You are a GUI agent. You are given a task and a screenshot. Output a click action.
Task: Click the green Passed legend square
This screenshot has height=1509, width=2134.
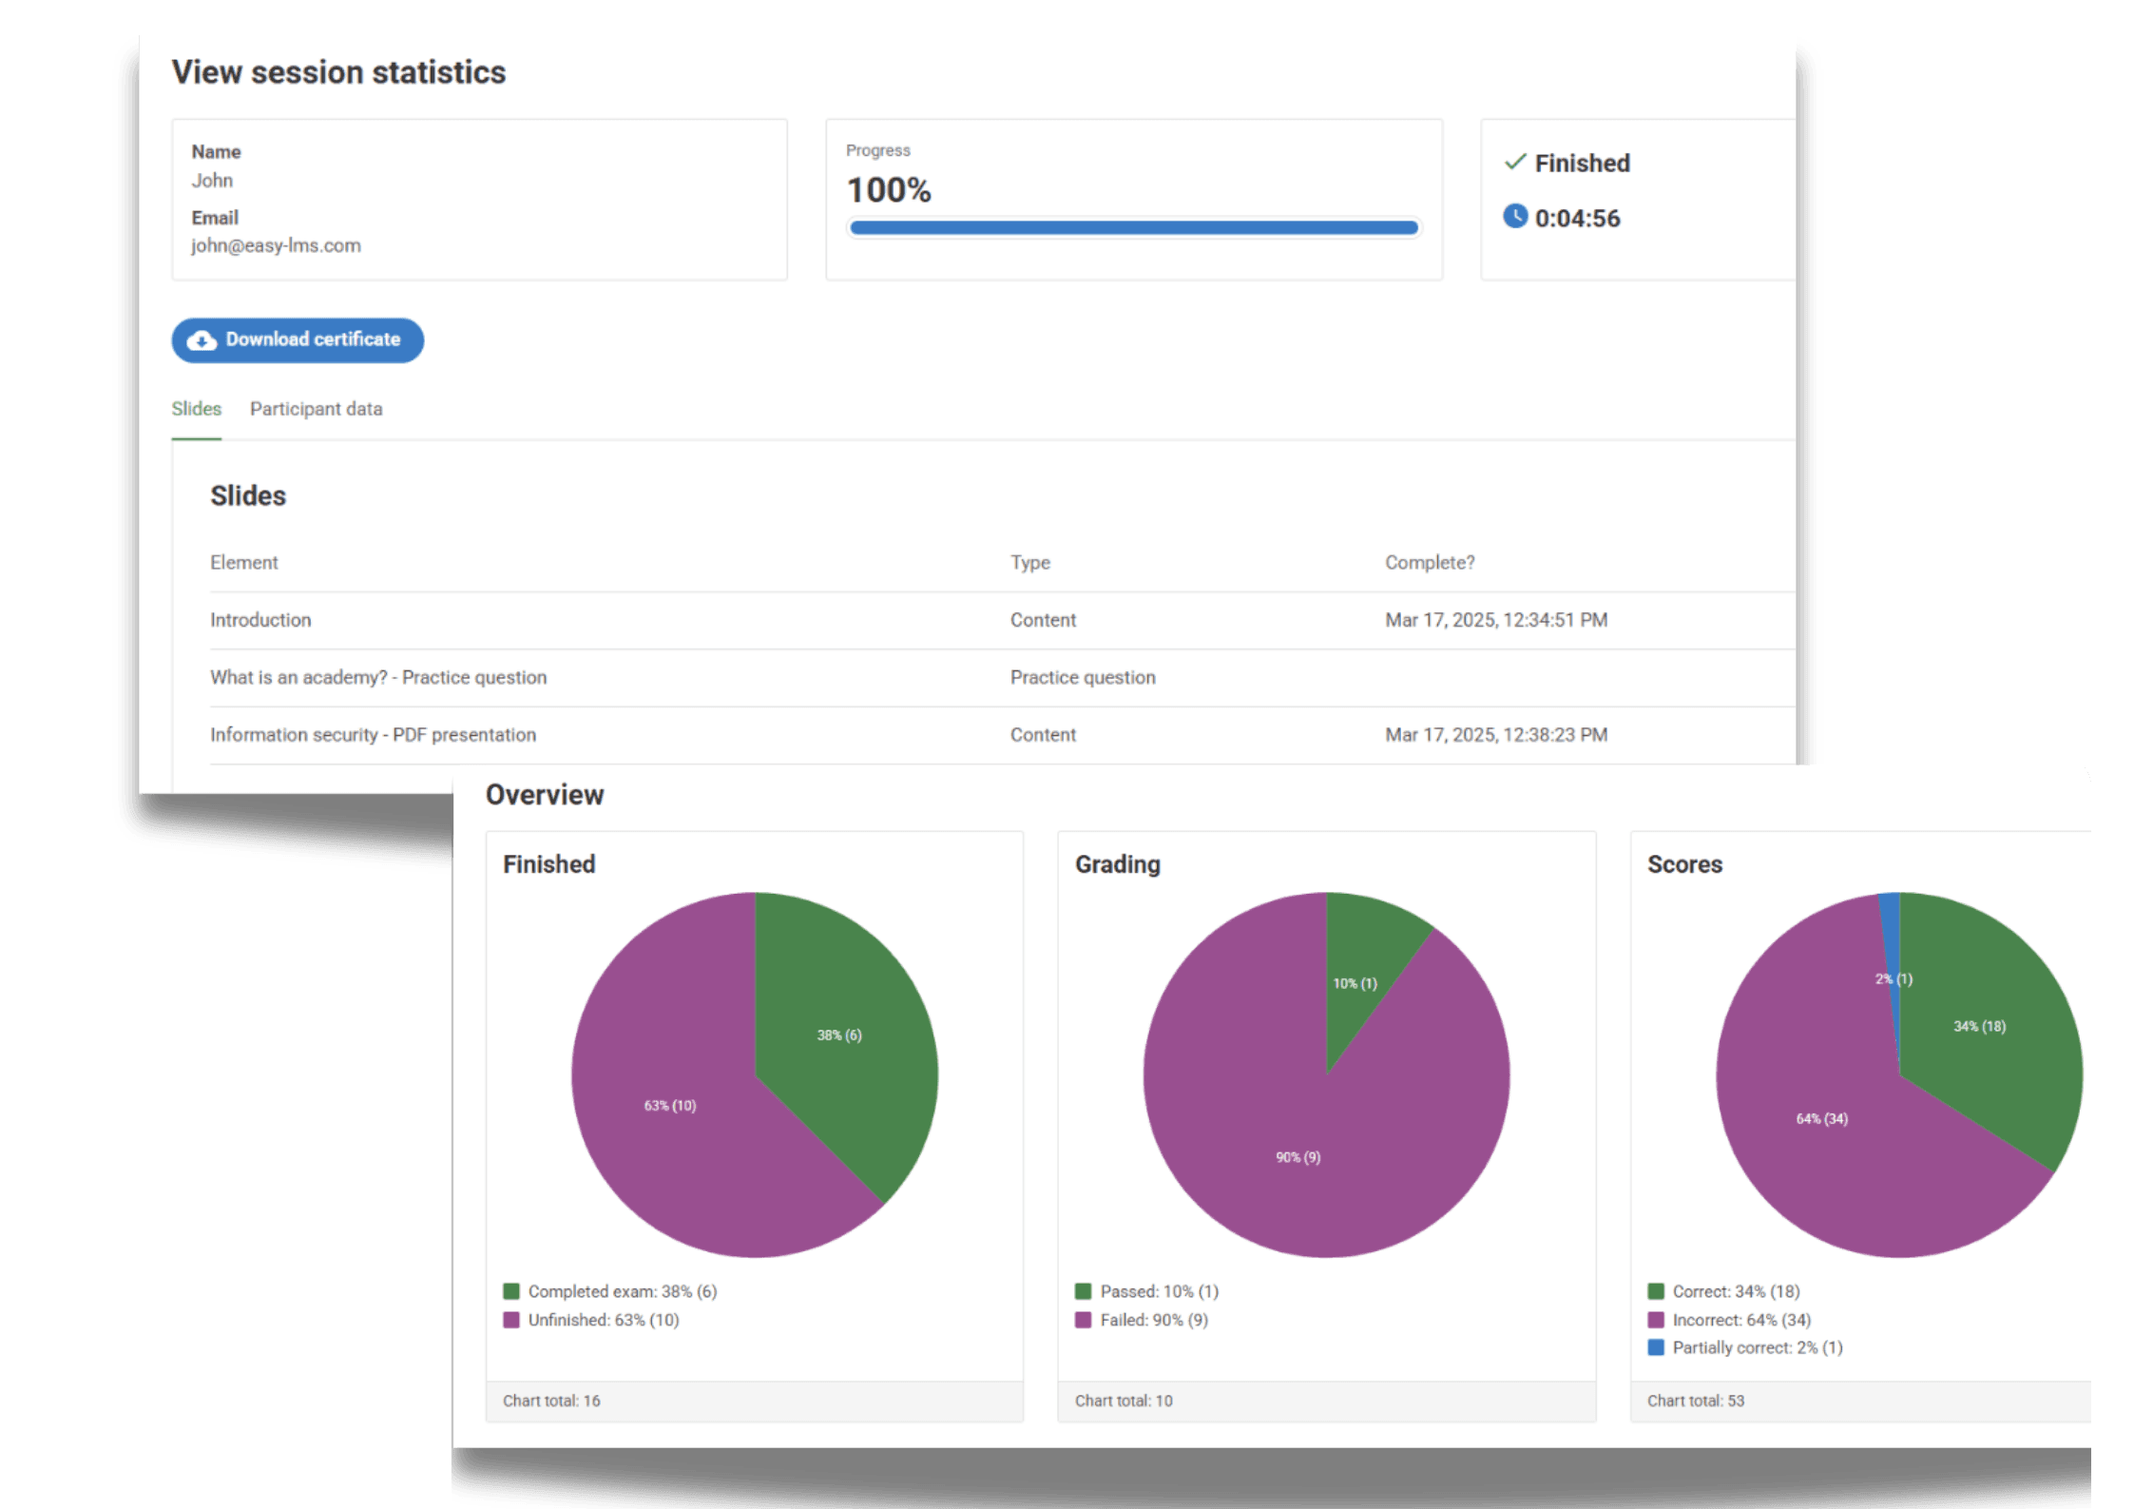tap(1083, 1291)
